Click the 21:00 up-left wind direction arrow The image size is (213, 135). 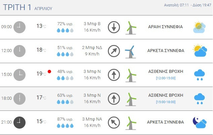coord(114,123)
